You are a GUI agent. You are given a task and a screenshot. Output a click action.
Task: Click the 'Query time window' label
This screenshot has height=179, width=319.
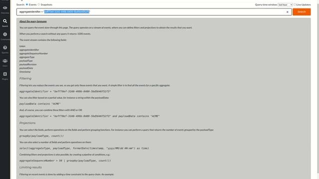click(266, 4)
